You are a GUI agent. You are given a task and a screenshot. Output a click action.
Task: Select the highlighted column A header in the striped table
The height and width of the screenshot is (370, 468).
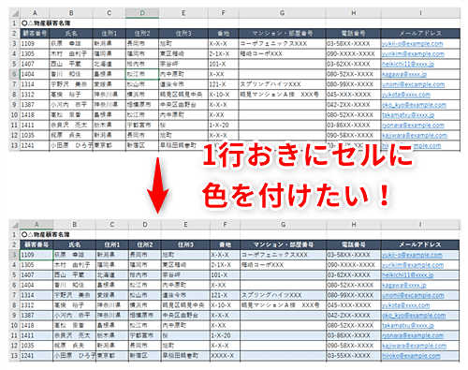pos(37,224)
